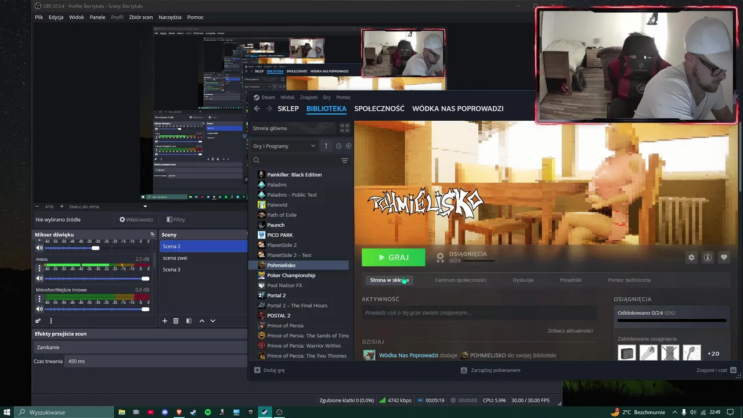Adjust the top mixer channel volume slider
The height and width of the screenshot is (418, 743).
(x=97, y=248)
